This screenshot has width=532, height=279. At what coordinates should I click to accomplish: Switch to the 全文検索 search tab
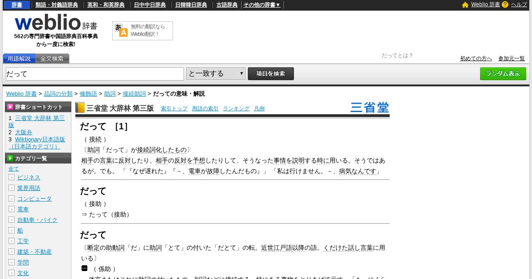(x=52, y=58)
